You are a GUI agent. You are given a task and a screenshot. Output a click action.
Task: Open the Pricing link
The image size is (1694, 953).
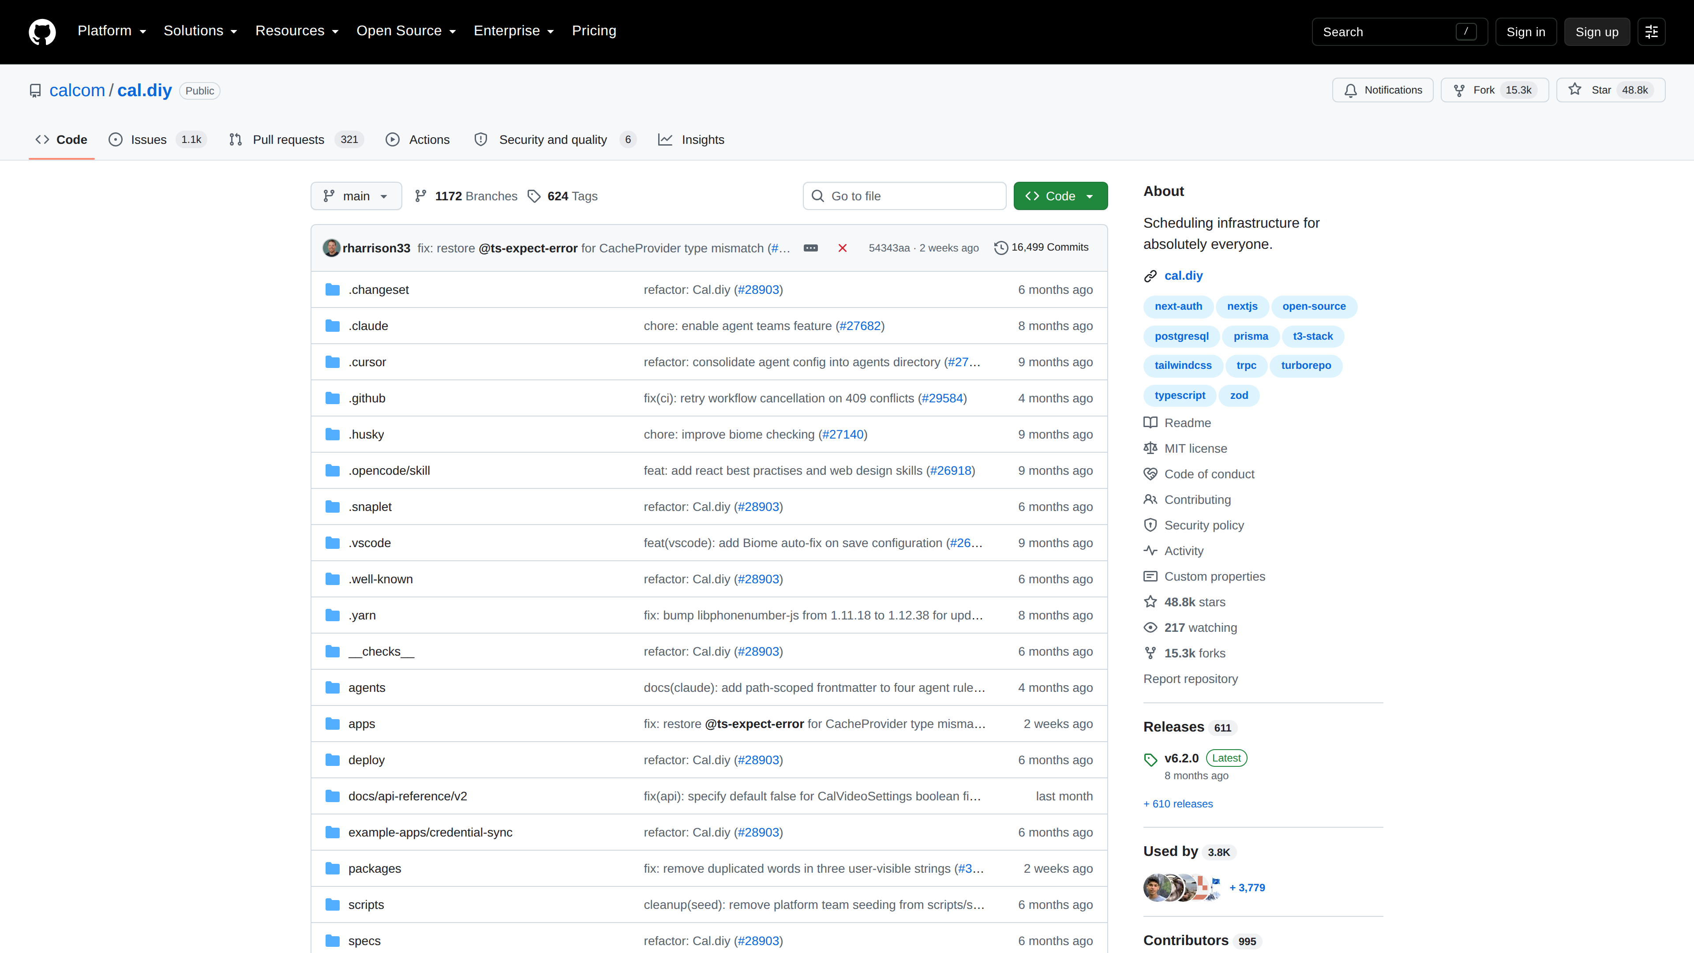pos(594,31)
